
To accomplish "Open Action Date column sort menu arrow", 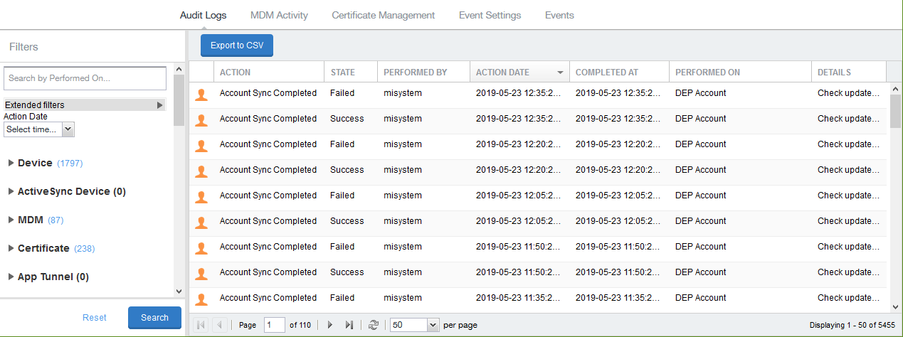I will 560,73.
